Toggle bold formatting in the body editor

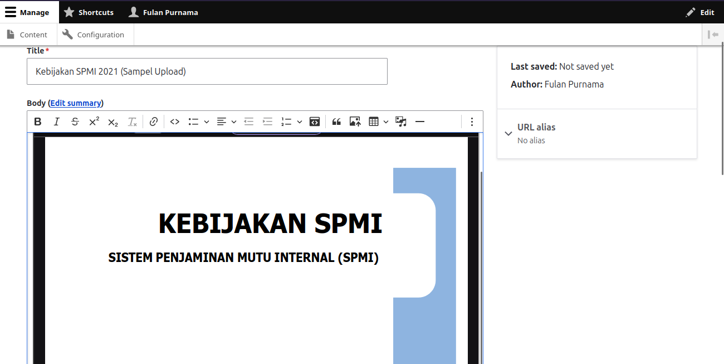coord(38,122)
